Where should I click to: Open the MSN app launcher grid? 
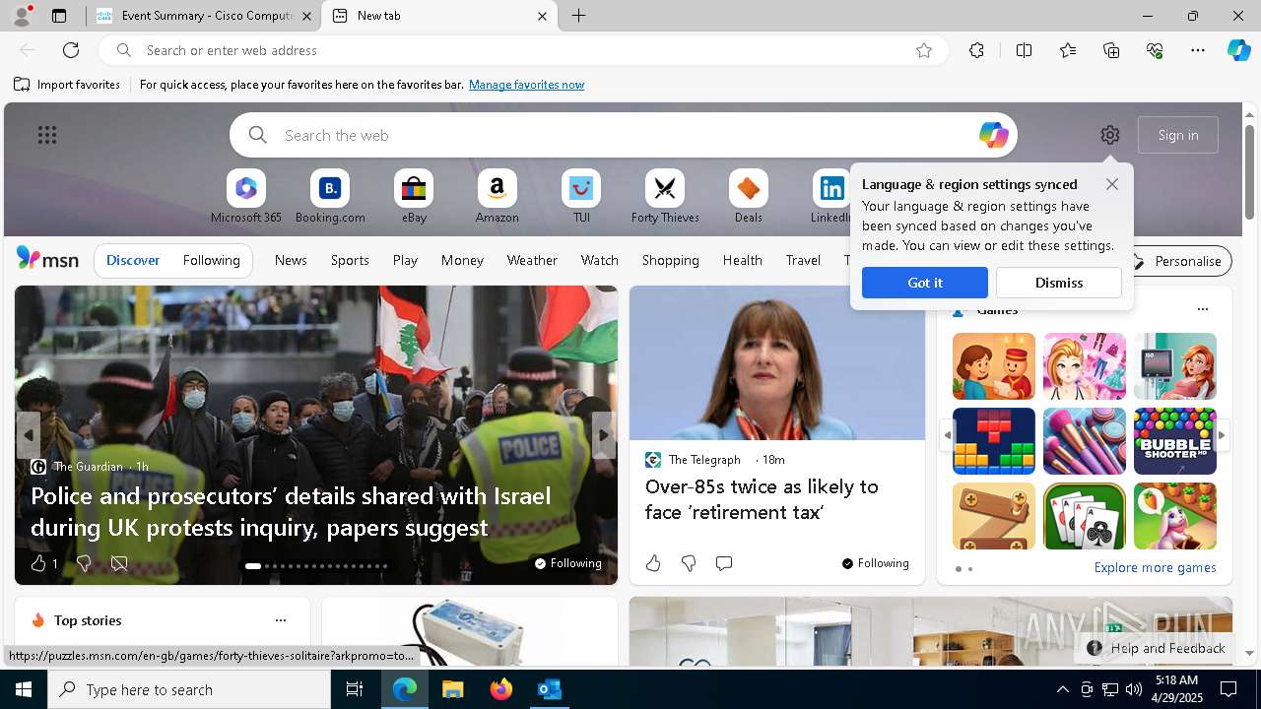pos(47,135)
